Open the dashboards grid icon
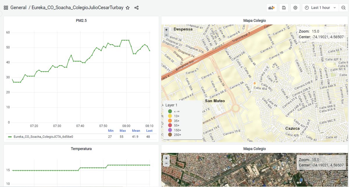 [x=6, y=8]
